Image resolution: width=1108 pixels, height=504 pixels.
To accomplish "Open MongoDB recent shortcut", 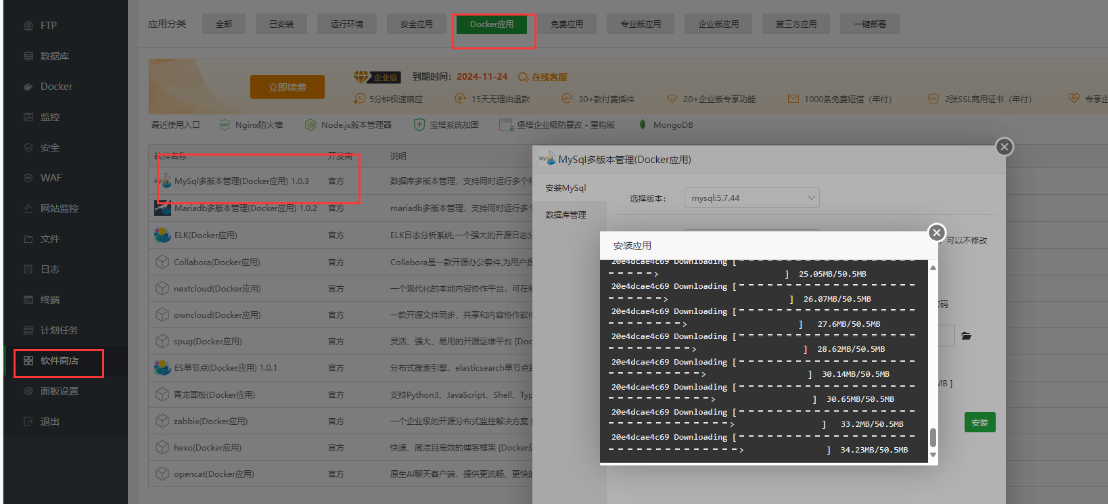I will (x=666, y=125).
